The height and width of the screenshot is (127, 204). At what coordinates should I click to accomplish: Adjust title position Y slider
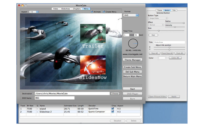(169, 50)
